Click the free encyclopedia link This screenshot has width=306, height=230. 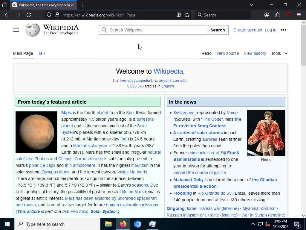(x=135, y=80)
